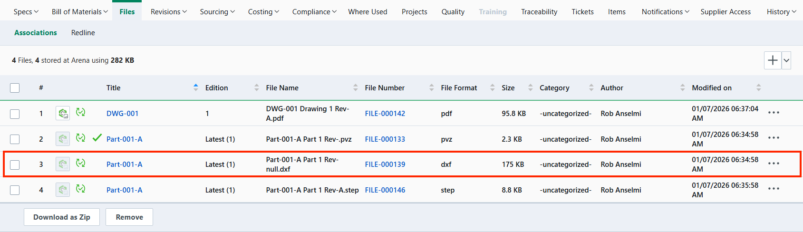This screenshot has width=803, height=232.
Task: Open the Where Used tab
Action: pos(368,11)
